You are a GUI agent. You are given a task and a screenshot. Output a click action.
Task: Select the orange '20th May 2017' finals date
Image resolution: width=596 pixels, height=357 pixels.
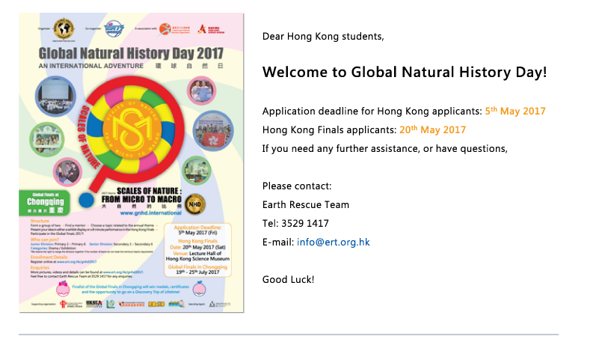tap(432, 129)
